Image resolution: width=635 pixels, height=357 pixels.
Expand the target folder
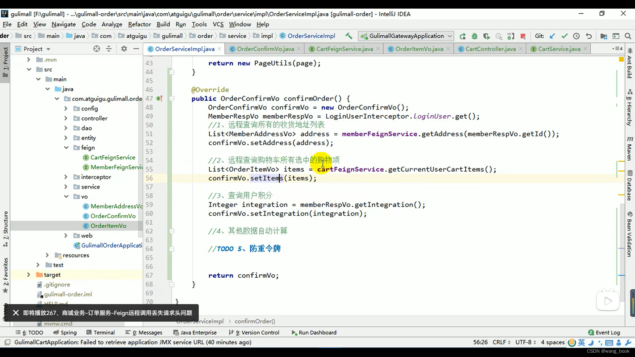click(28, 275)
